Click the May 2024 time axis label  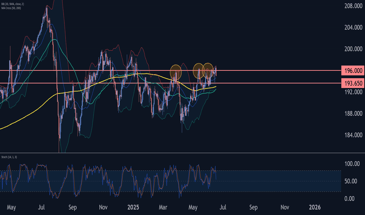click(x=11, y=207)
